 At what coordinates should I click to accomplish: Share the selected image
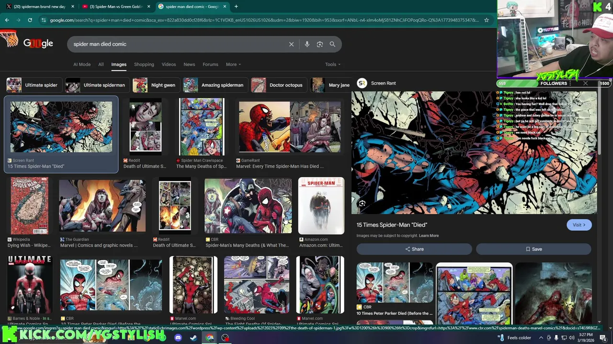point(414,249)
